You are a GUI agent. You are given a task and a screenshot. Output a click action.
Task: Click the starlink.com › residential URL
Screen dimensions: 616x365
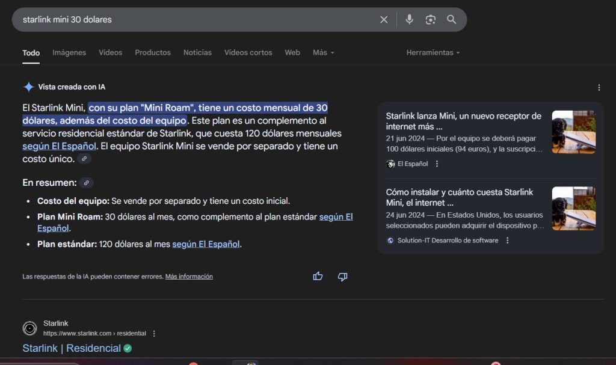[x=94, y=334]
